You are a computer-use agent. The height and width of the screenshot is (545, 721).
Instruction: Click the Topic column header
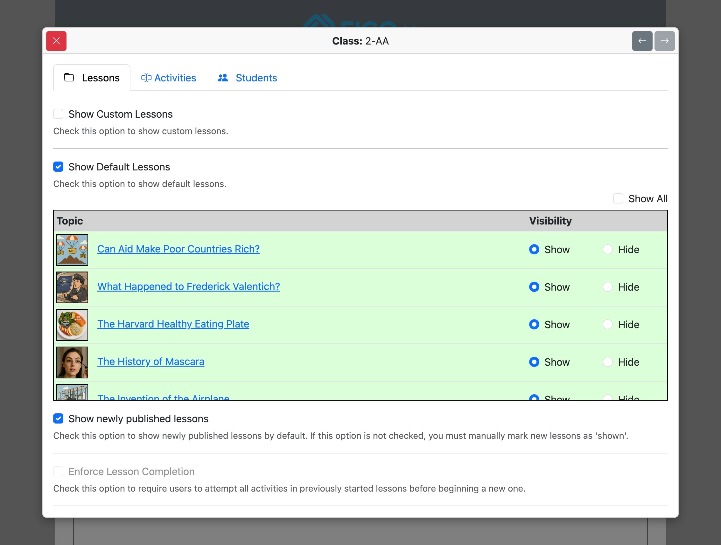(x=70, y=221)
